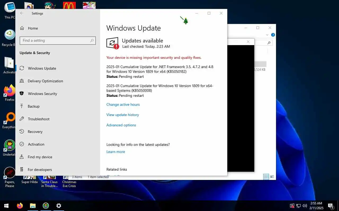The height and width of the screenshot is (211, 339).
Task: Select the KB5050182 .NET Framework update text
Action: click(160, 69)
